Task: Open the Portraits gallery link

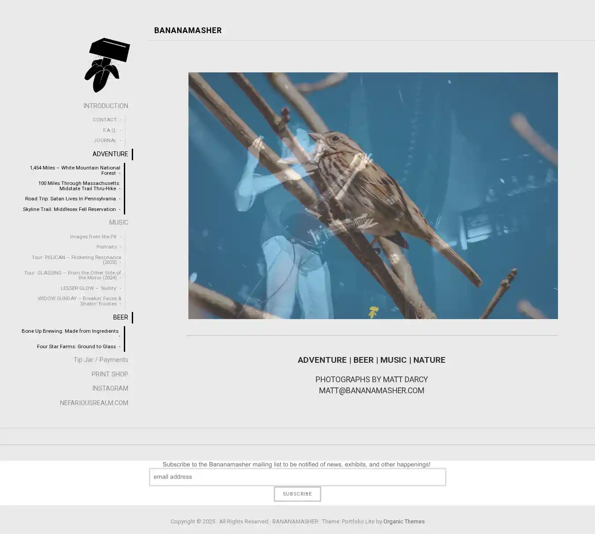Action: (x=107, y=247)
